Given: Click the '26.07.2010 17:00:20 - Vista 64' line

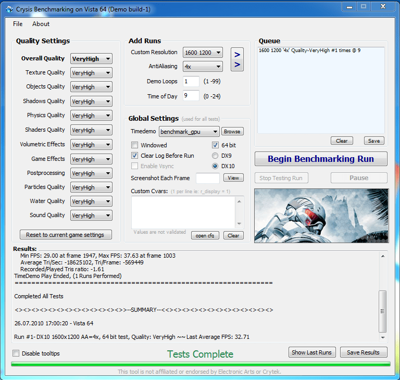Looking at the screenshot, I should (x=54, y=323).
